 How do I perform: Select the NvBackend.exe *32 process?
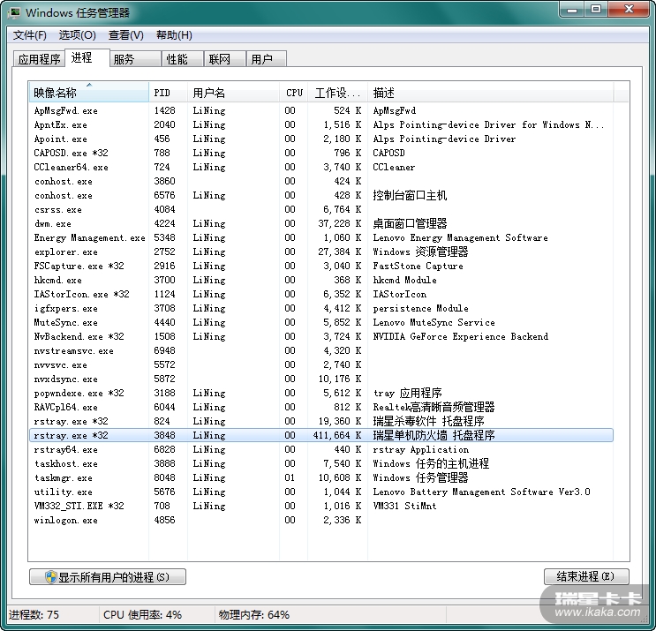[321, 336]
